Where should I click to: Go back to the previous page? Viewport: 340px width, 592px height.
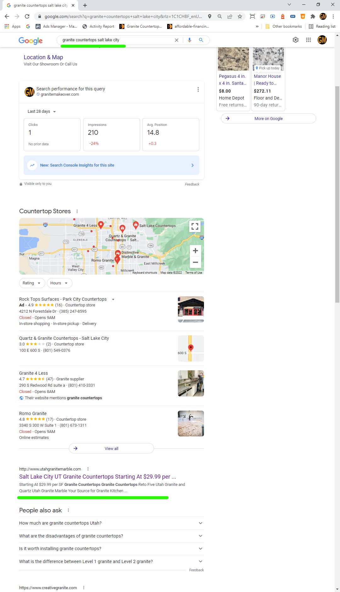pyautogui.click(x=7, y=16)
